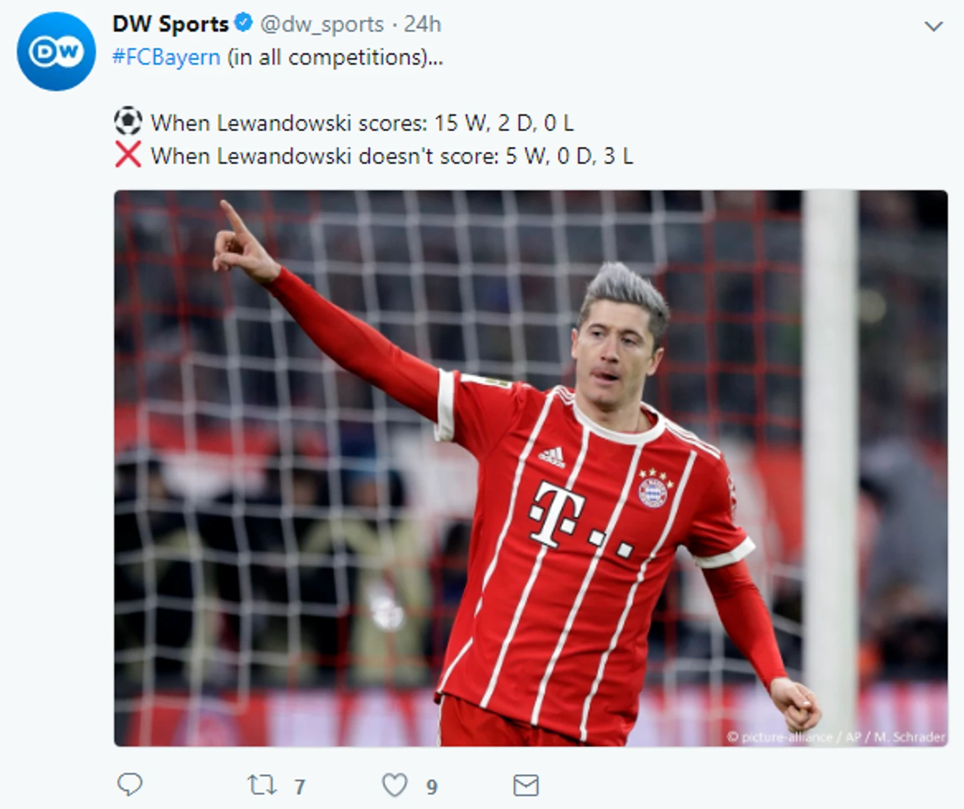Open the DW Sports display name
The height and width of the screenshot is (809, 964).
[170, 24]
